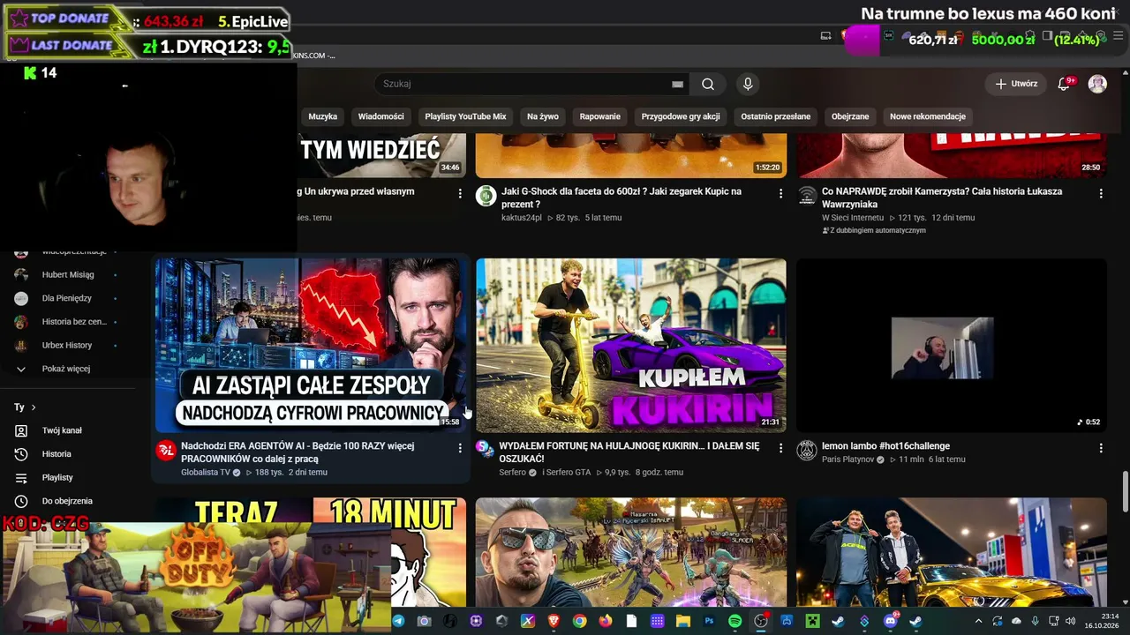Open Twój kanał in sidebar

(62, 430)
